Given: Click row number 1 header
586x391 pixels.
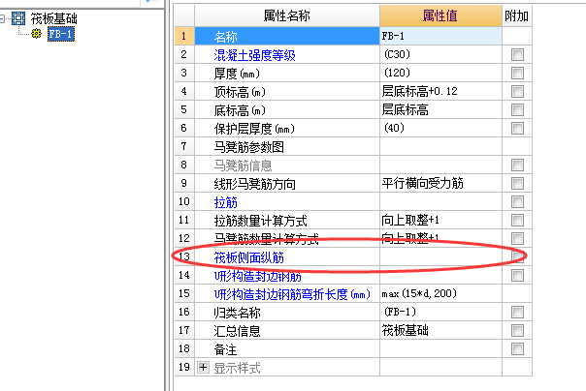Looking at the screenshot, I should click(184, 36).
